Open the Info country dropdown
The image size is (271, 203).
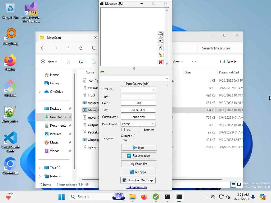[x=135, y=78]
